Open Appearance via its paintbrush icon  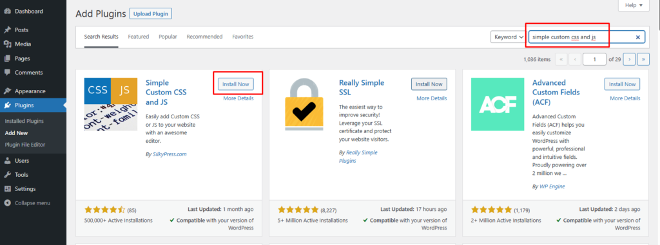(x=7, y=91)
